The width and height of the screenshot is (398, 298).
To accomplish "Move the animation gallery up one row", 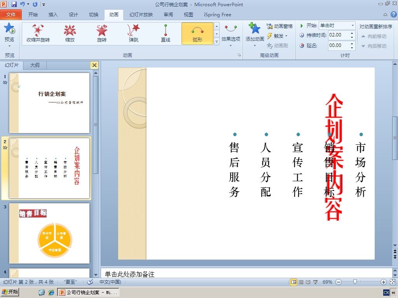I will (x=216, y=26).
